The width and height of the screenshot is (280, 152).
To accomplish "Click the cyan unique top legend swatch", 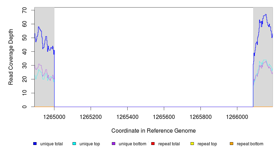I will click(74, 144).
